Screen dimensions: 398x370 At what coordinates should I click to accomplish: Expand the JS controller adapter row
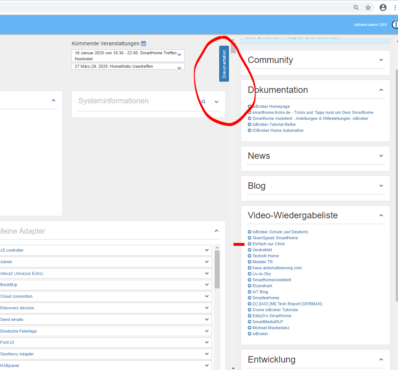pyautogui.click(x=207, y=250)
